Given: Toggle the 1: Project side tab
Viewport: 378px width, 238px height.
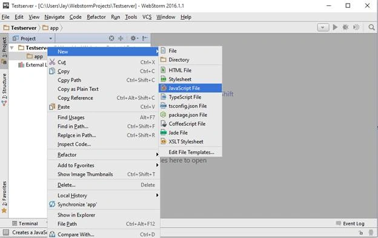Looking at the screenshot, I should (x=4, y=51).
